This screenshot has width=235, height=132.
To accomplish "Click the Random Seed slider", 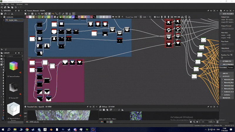I will 226,57.
